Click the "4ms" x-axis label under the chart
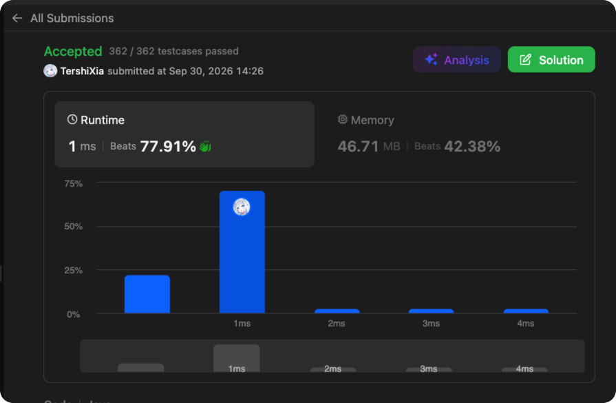This screenshot has width=616, height=403. [526, 323]
